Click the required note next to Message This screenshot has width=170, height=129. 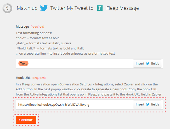(x=37, y=27)
